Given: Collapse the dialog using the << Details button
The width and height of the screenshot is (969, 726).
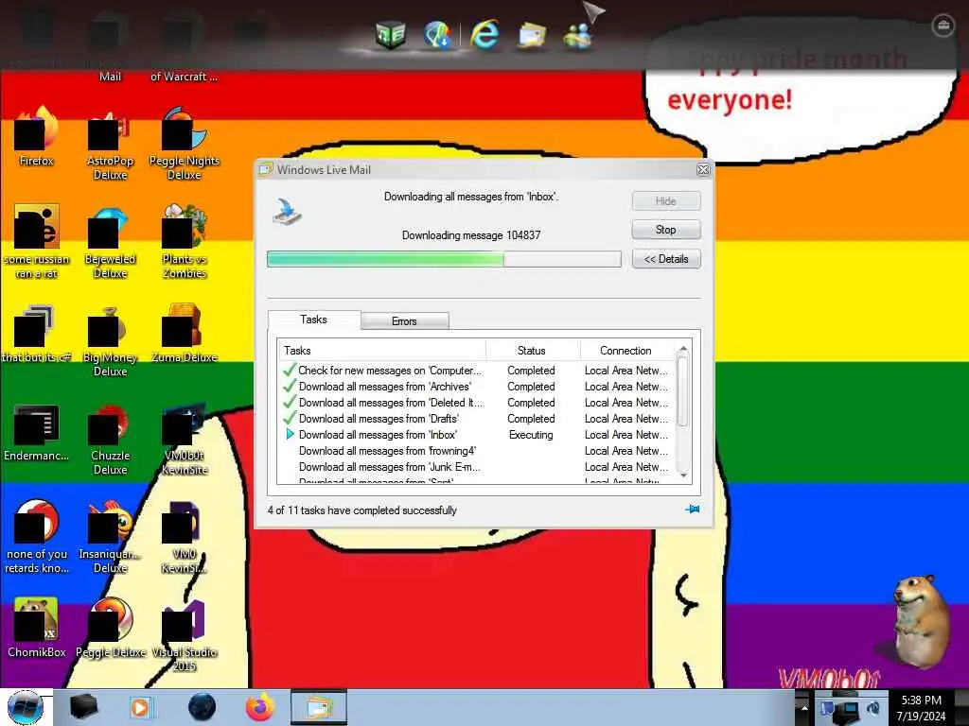Looking at the screenshot, I should pyautogui.click(x=666, y=259).
